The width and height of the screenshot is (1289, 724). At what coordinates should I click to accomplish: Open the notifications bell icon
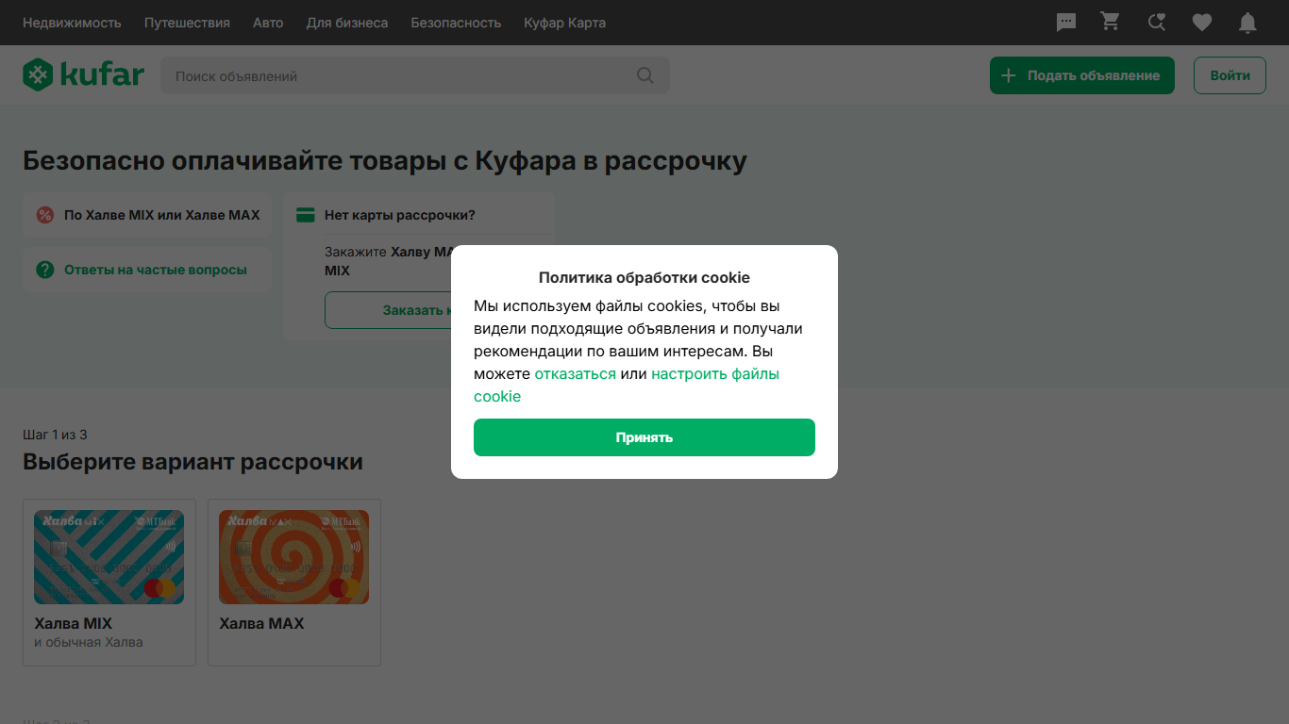(x=1247, y=23)
